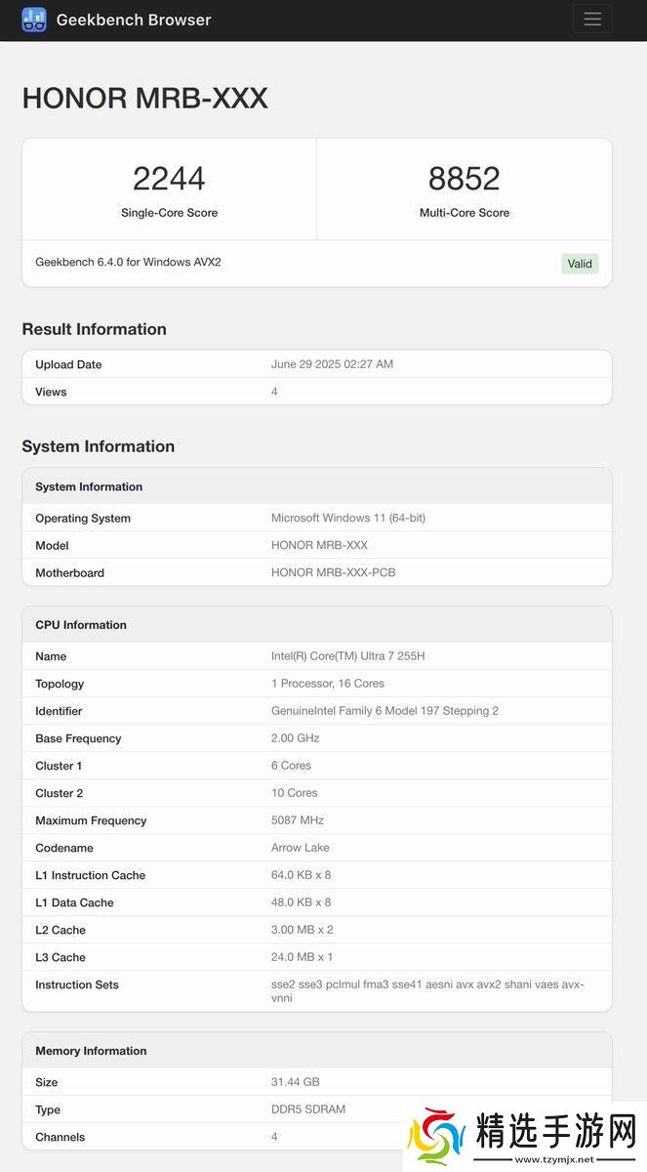Click the 8852 multi-core score
Screen dimensions: 647x1172
click(464, 179)
